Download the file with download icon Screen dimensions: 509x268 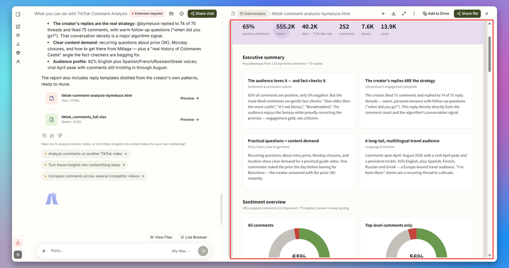394,14
